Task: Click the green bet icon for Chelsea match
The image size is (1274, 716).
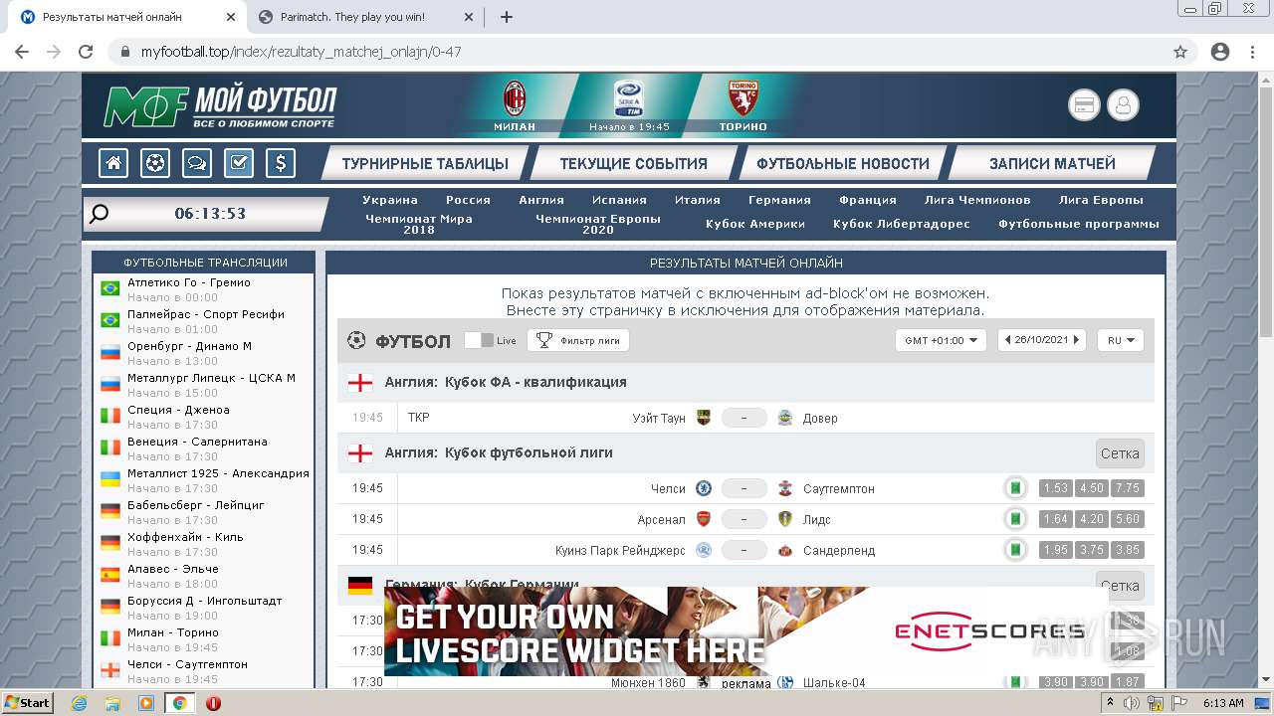Action: (1015, 488)
